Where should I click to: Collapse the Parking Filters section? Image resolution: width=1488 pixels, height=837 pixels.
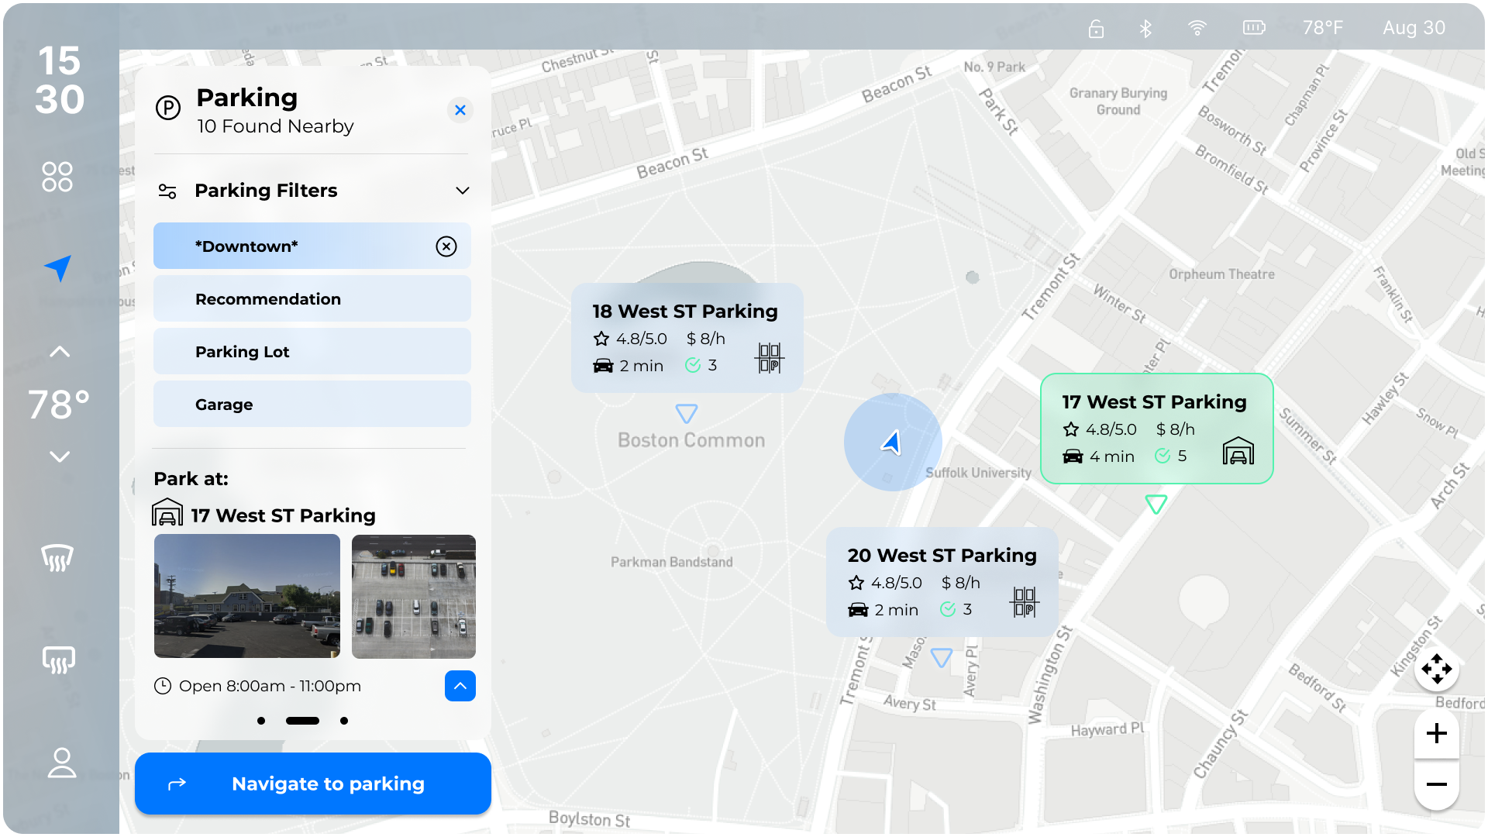point(463,191)
